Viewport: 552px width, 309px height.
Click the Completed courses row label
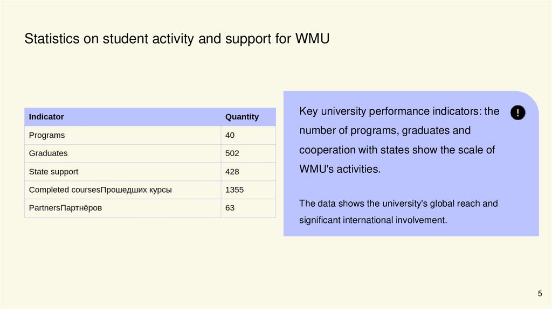coord(100,190)
